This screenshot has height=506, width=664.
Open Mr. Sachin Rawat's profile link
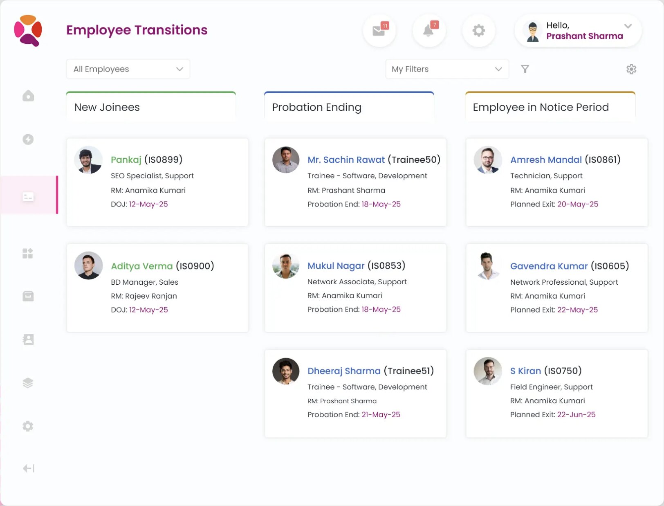pos(346,160)
